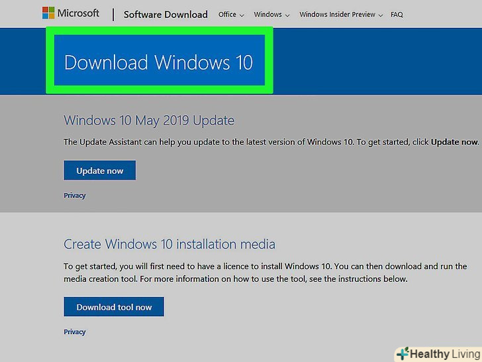Open Privacy link under Update now
The image size is (482, 362).
(x=75, y=196)
